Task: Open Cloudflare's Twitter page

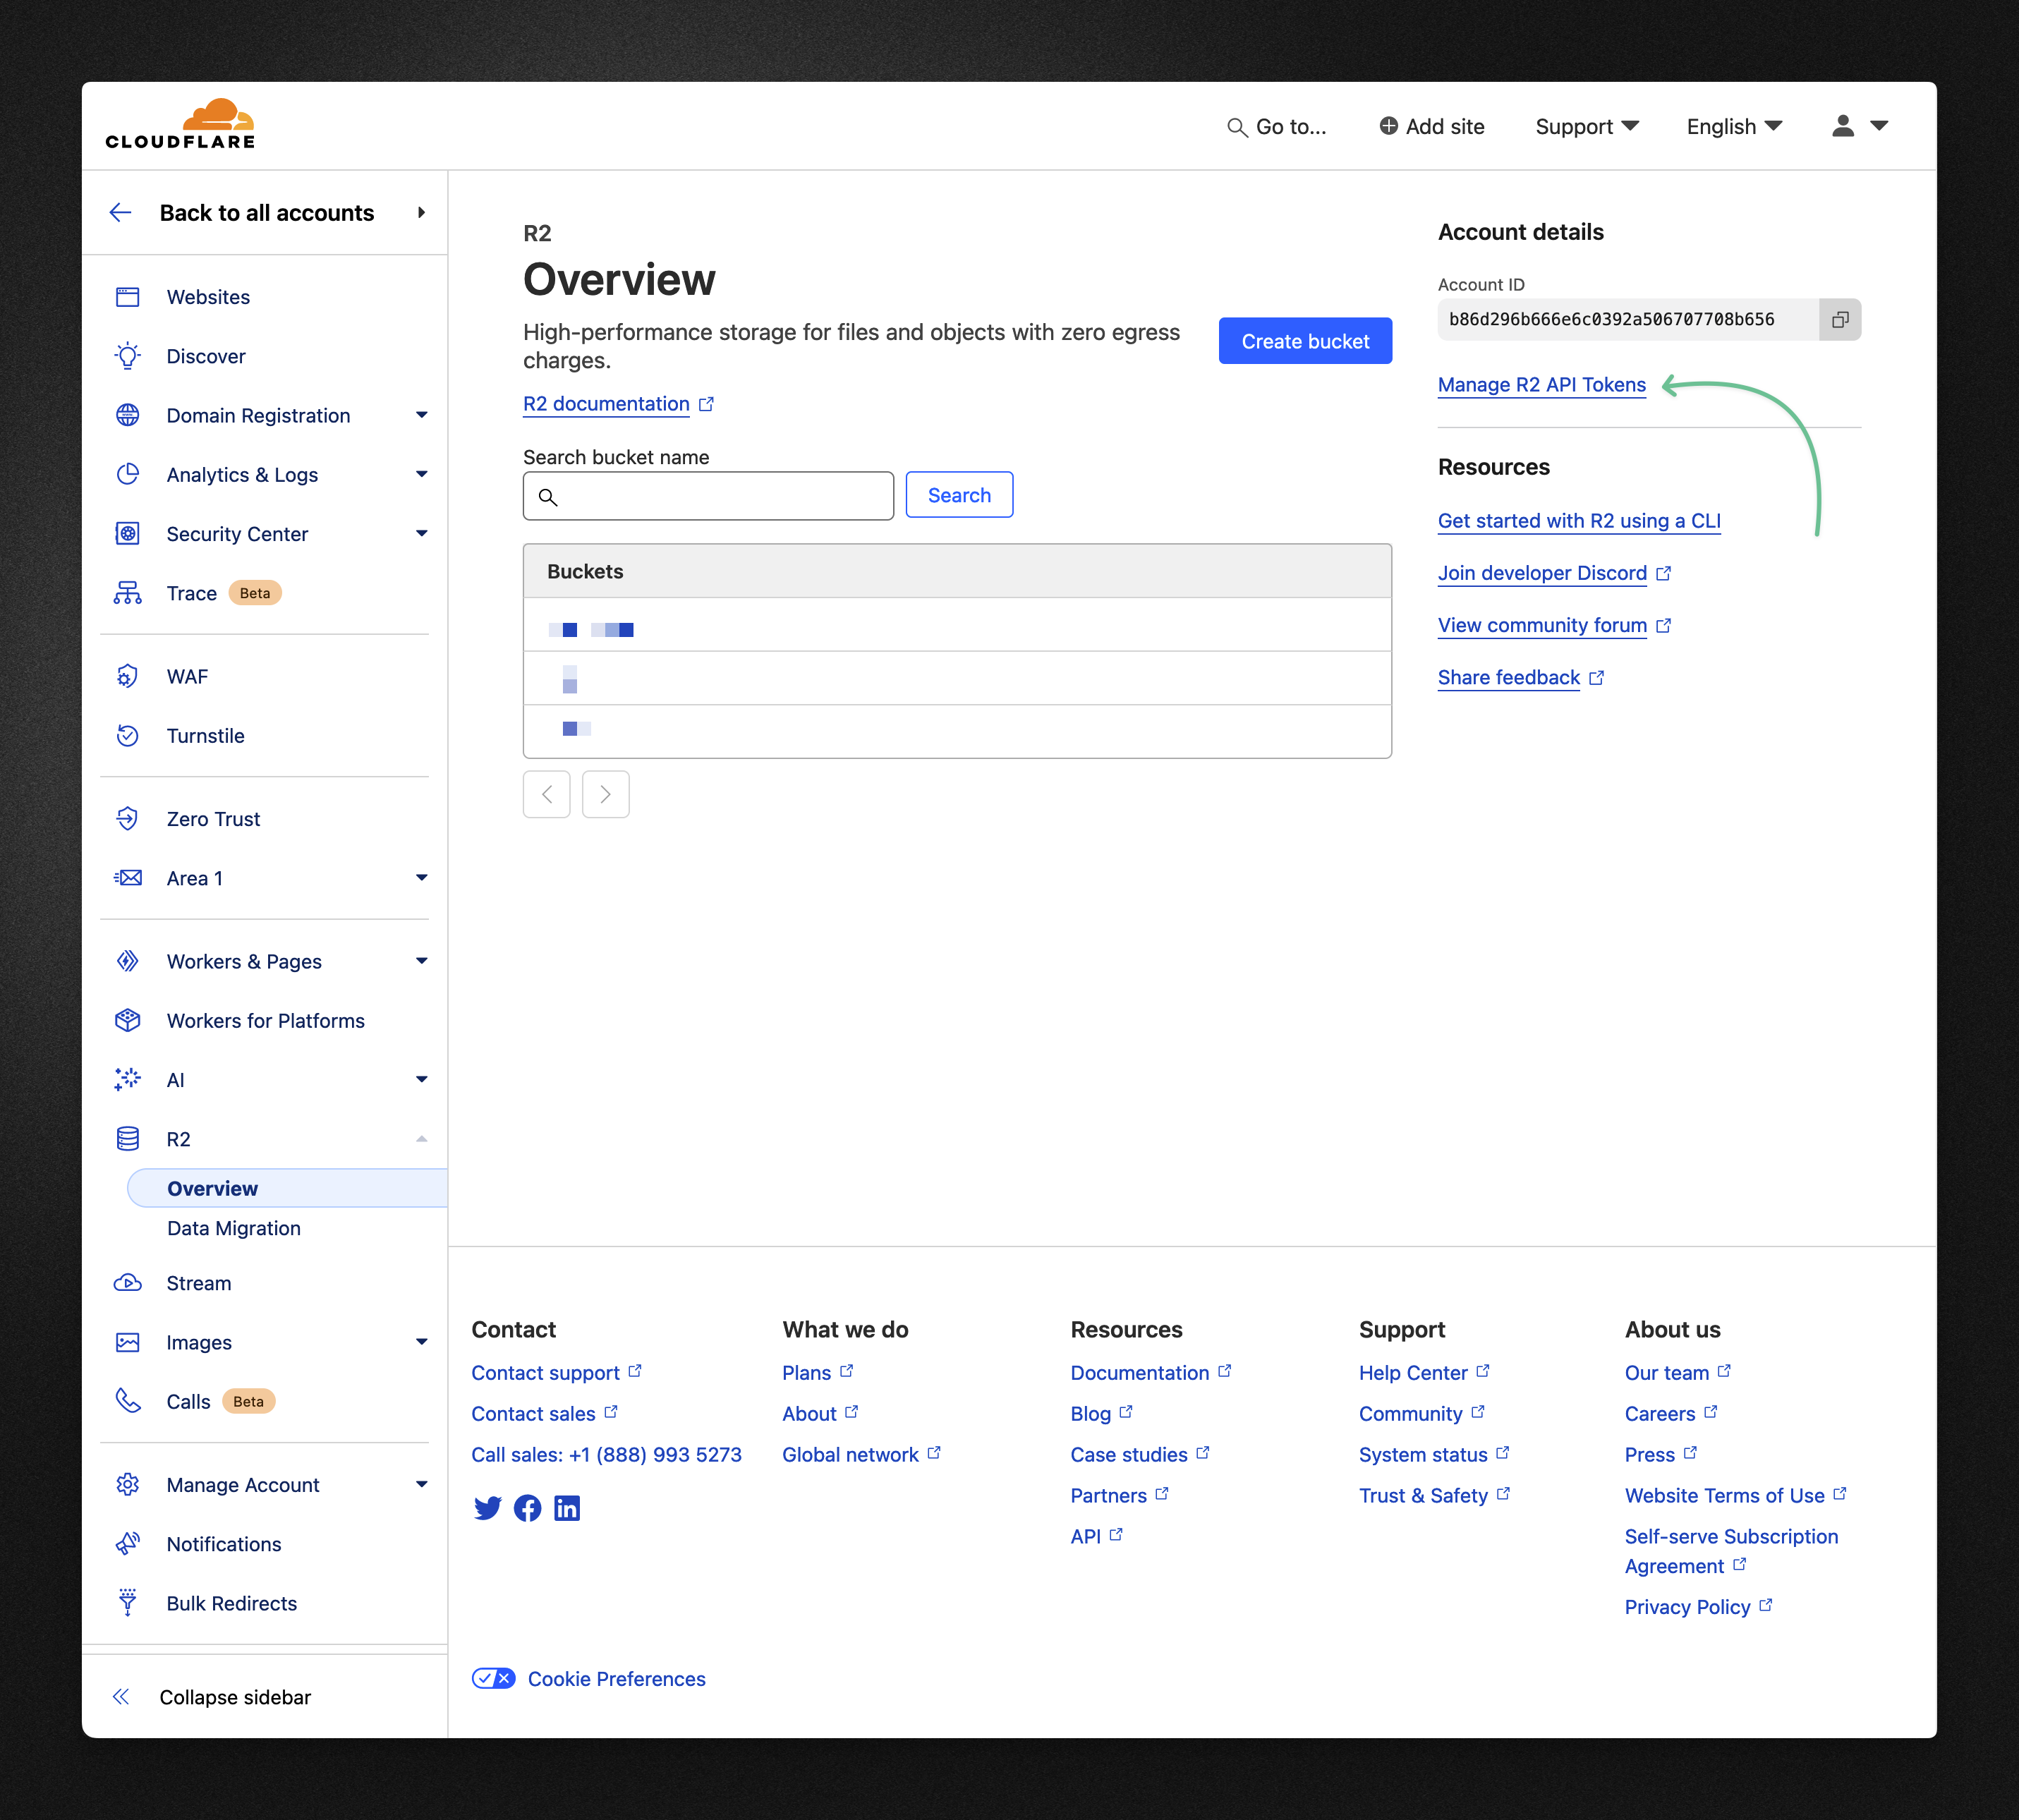Action: [487, 1508]
